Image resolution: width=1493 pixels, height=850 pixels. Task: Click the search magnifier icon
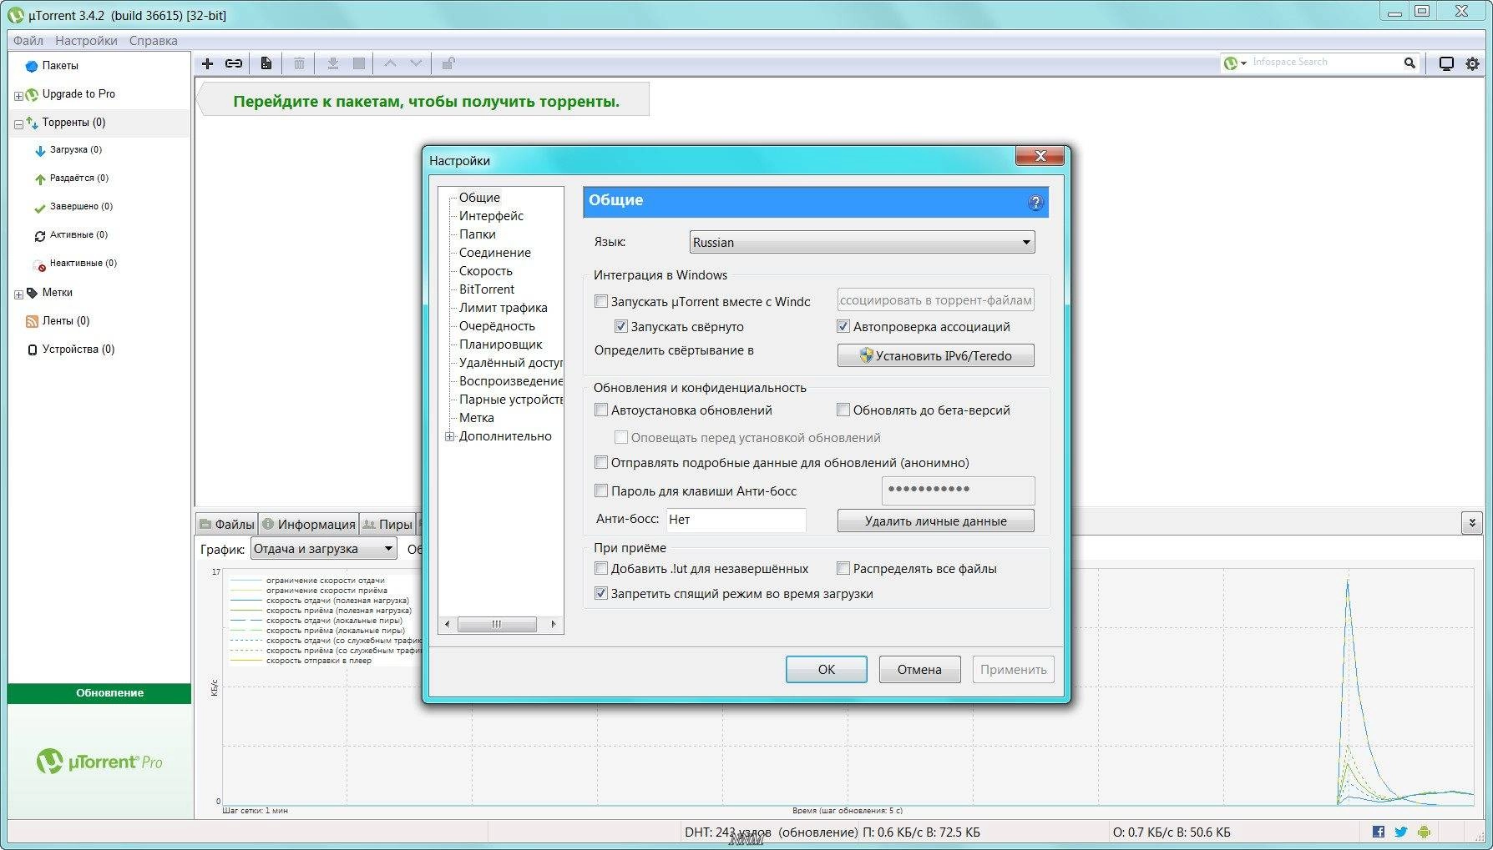click(1409, 63)
